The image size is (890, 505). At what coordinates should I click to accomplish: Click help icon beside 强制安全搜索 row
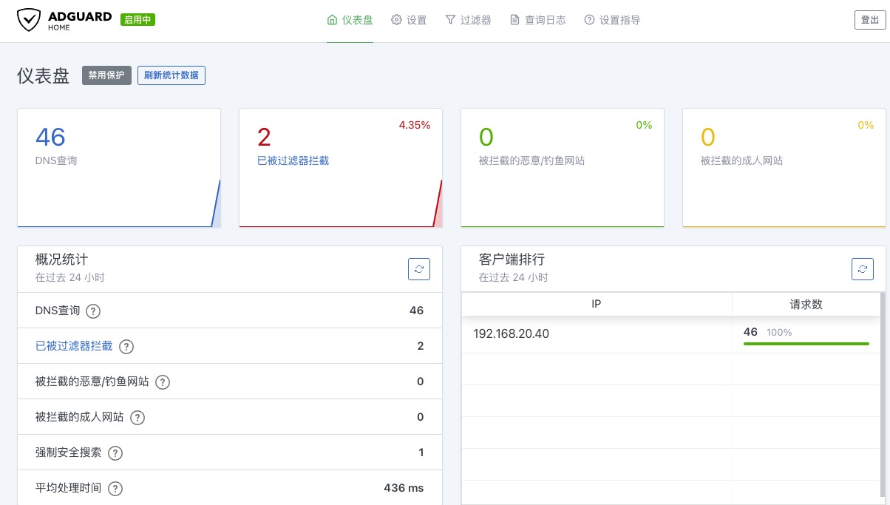(115, 453)
